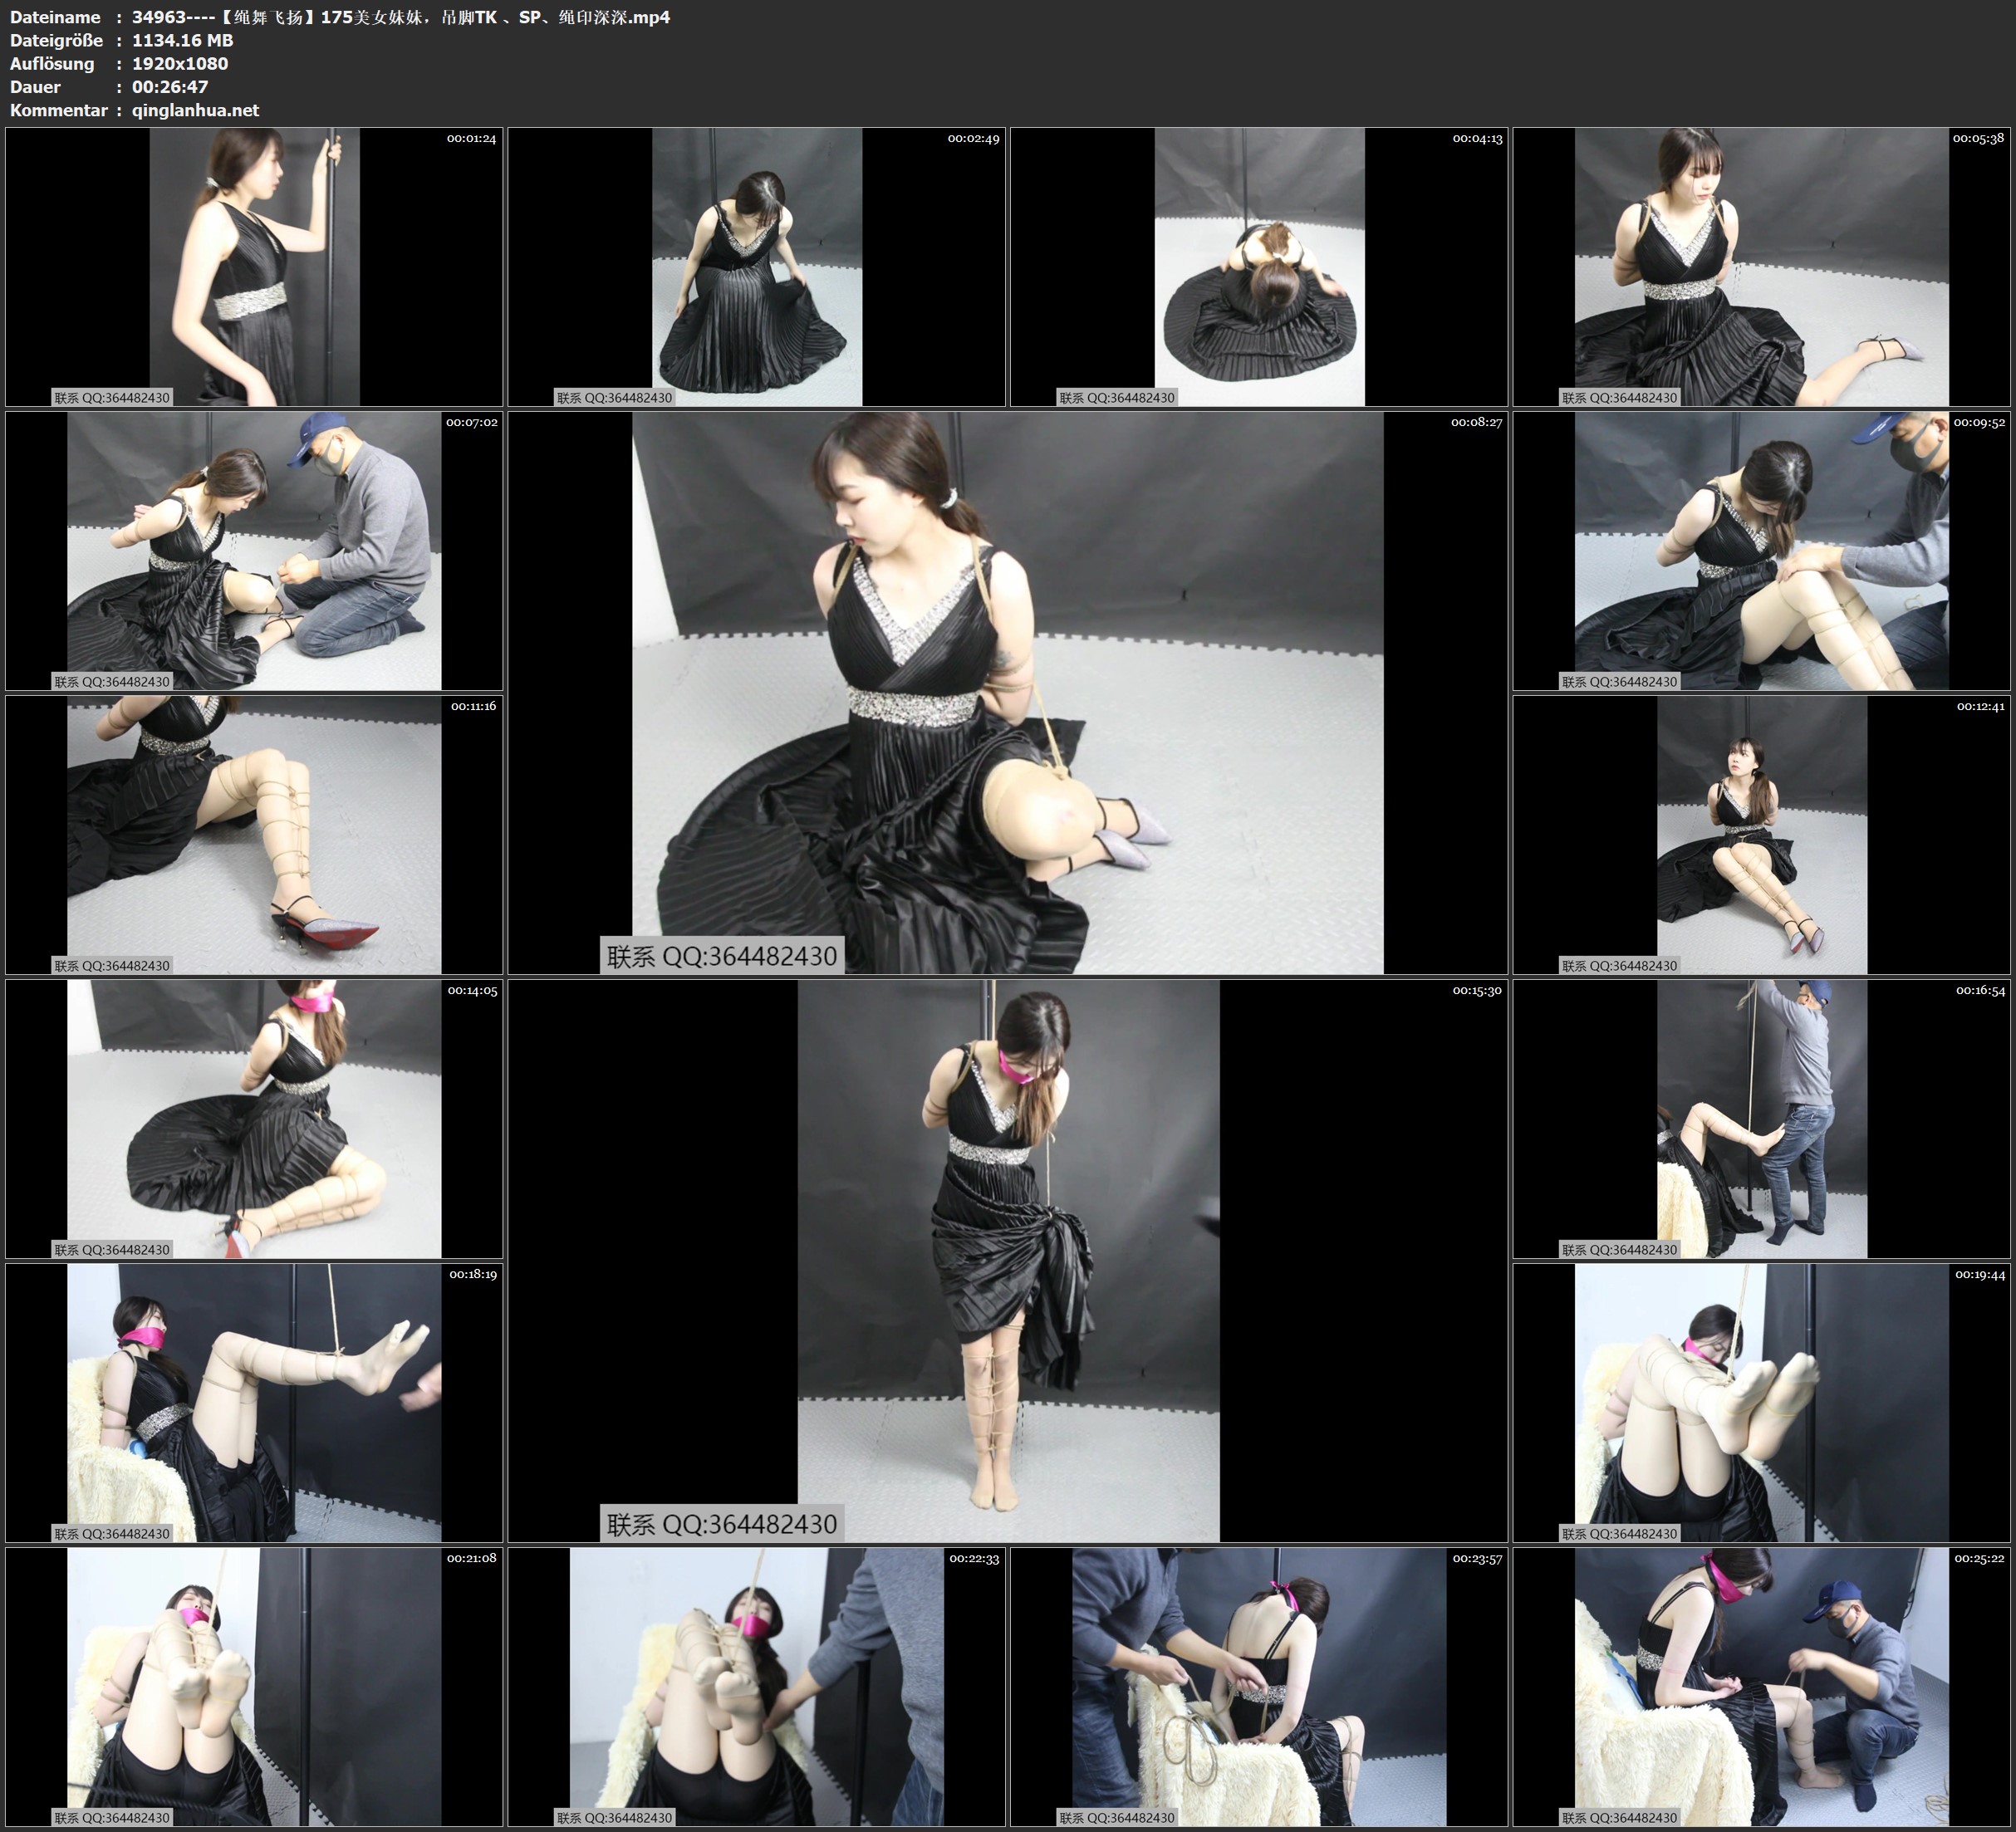This screenshot has height=1832, width=2016.
Task: Select the thumbnail at 00:23:57
Action: tap(1259, 1686)
